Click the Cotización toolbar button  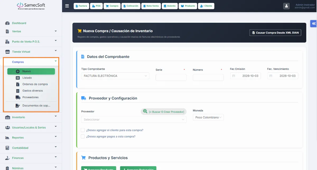131,6
